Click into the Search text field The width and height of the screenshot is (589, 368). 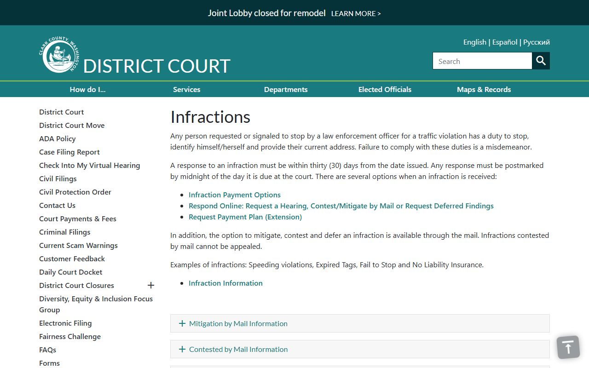point(482,61)
